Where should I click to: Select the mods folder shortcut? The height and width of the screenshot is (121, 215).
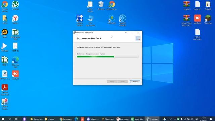tap(90, 6)
